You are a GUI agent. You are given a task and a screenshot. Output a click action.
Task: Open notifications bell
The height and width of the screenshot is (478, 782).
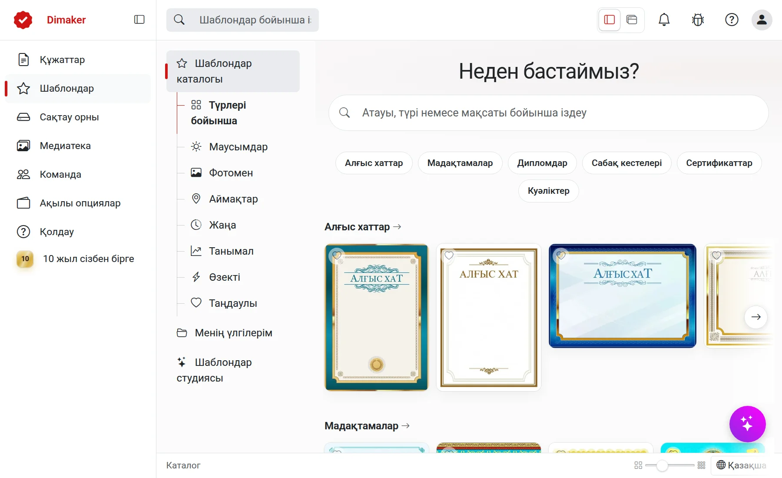[x=664, y=20]
